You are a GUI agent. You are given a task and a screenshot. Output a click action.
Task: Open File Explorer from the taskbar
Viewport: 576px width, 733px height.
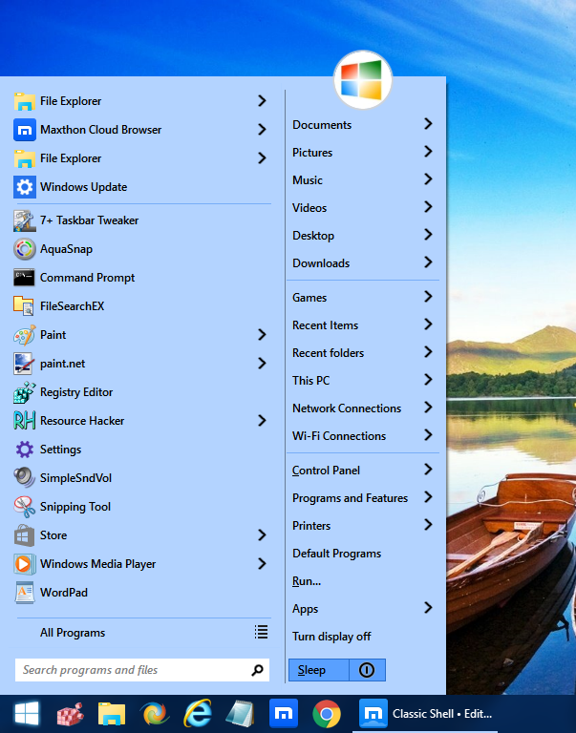coord(112,714)
